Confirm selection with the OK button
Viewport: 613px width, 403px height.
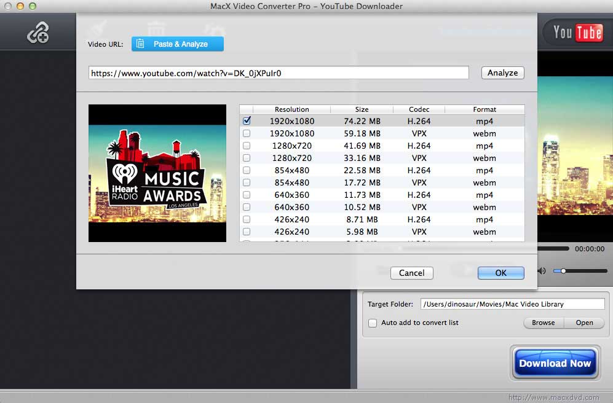point(501,273)
